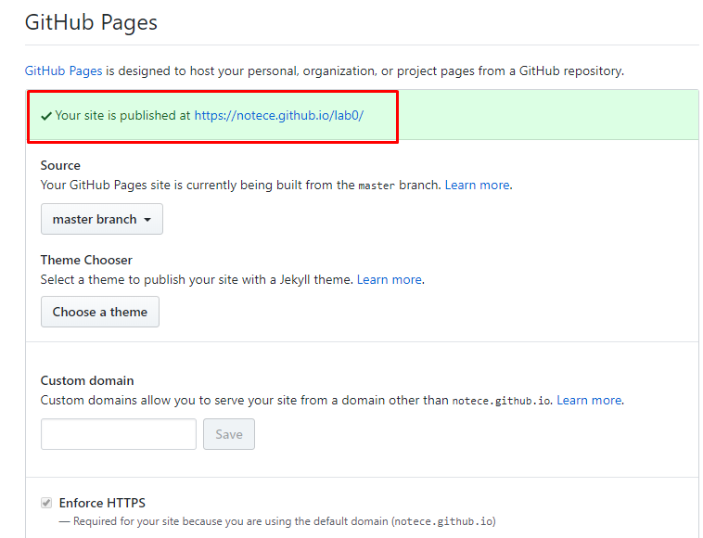Image resolution: width=703 pixels, height=538 pixels.
Task: Click 'Required for your site' HTTPS note
Action: [x=277, y=521]
